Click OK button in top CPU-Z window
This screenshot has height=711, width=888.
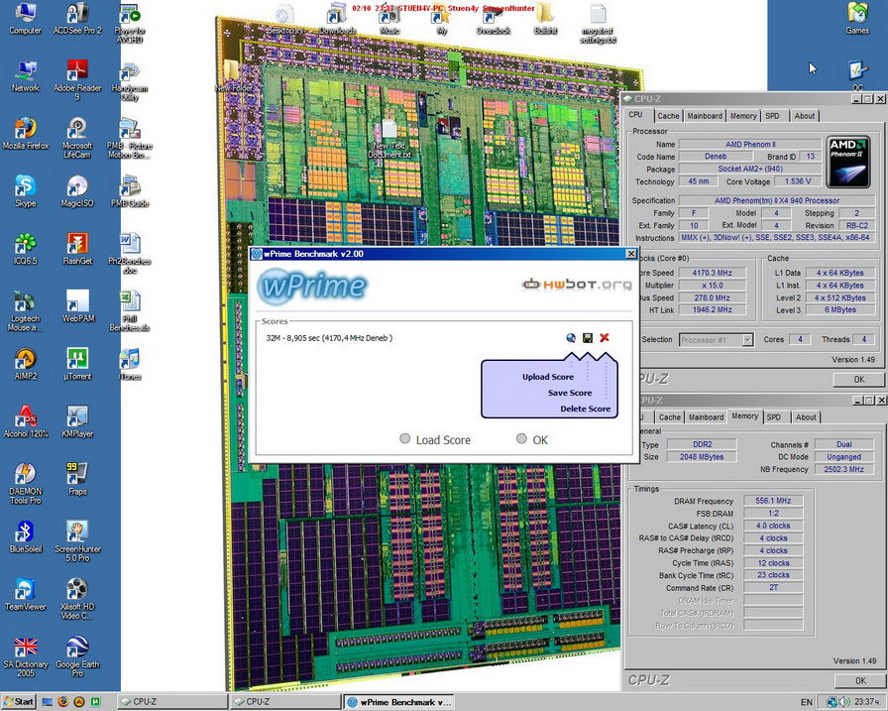coord(858,380)
